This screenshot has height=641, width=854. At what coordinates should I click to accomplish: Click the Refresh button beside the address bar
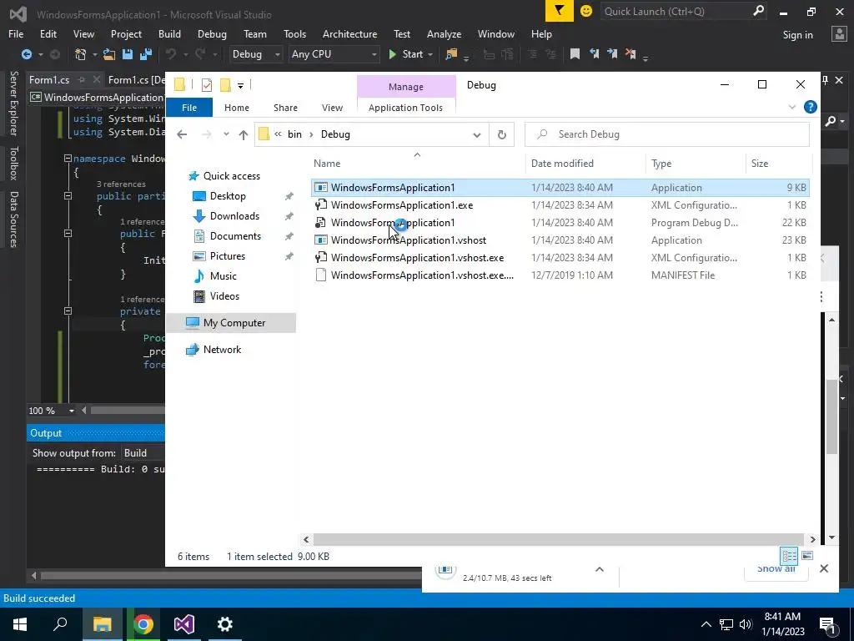click(x=501, y=134)
